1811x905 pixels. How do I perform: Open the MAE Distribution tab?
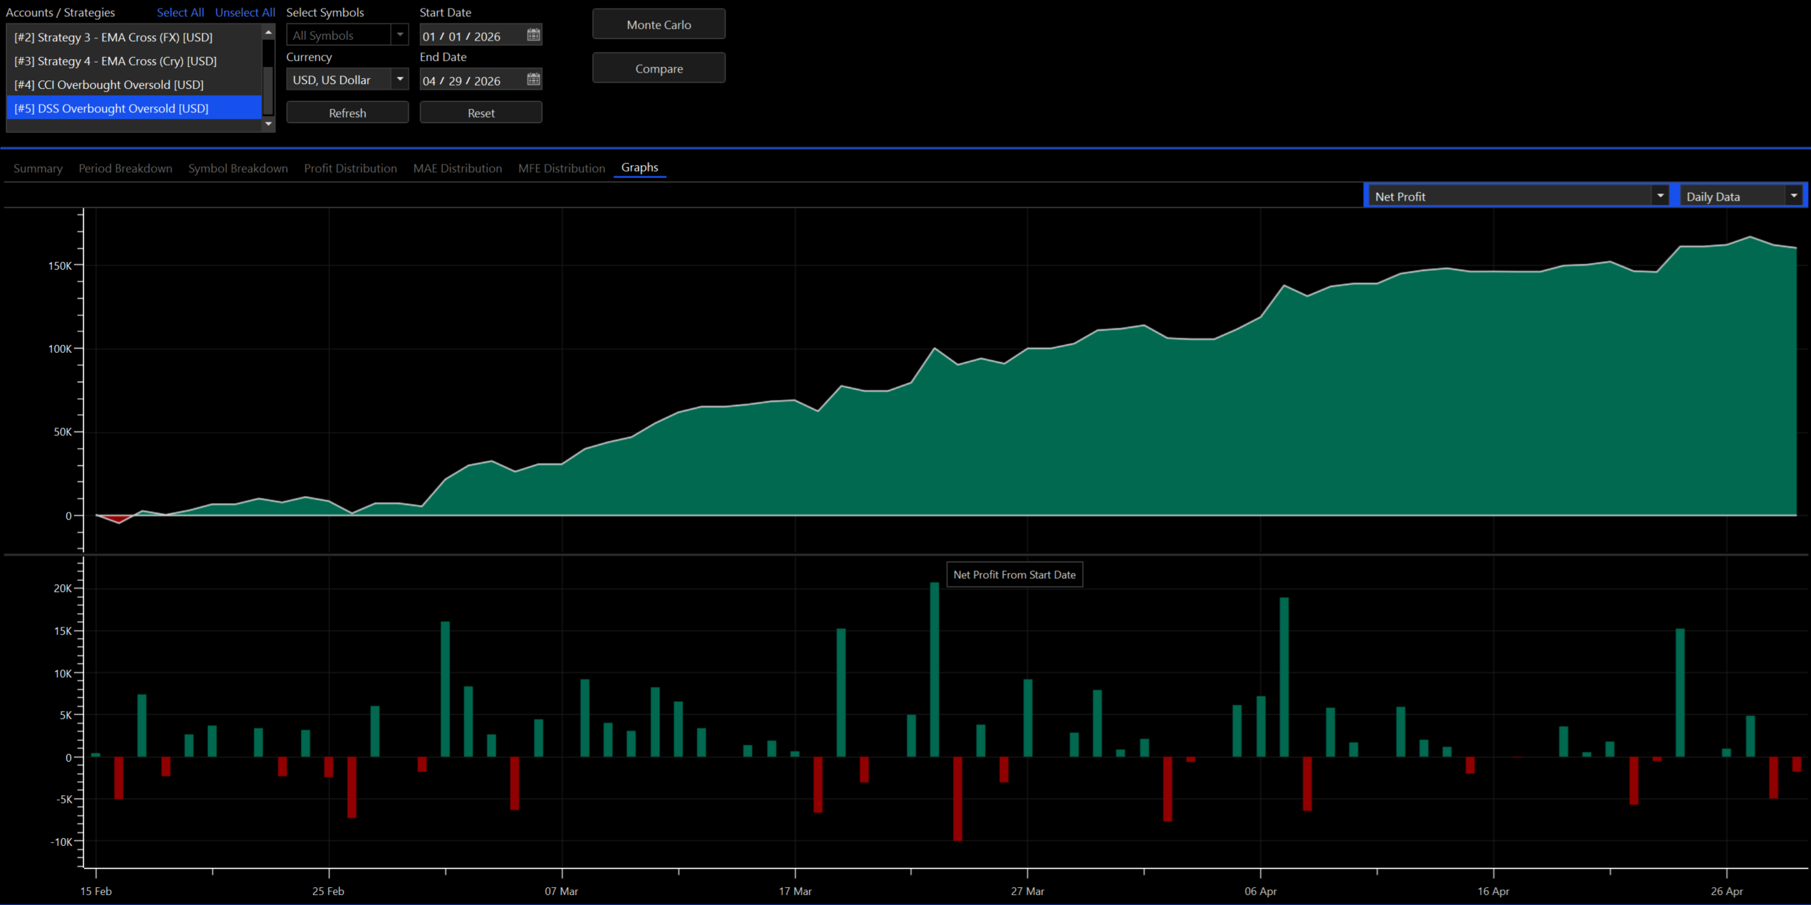(x=457, y=169)
